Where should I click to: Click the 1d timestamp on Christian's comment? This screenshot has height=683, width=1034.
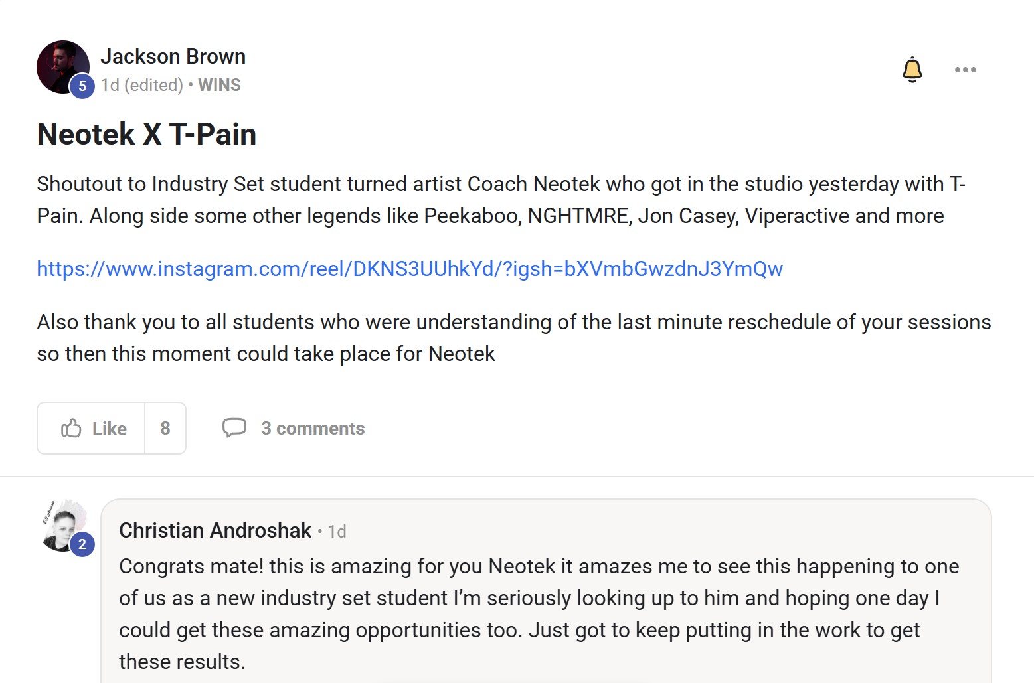(x=337, y=532)
